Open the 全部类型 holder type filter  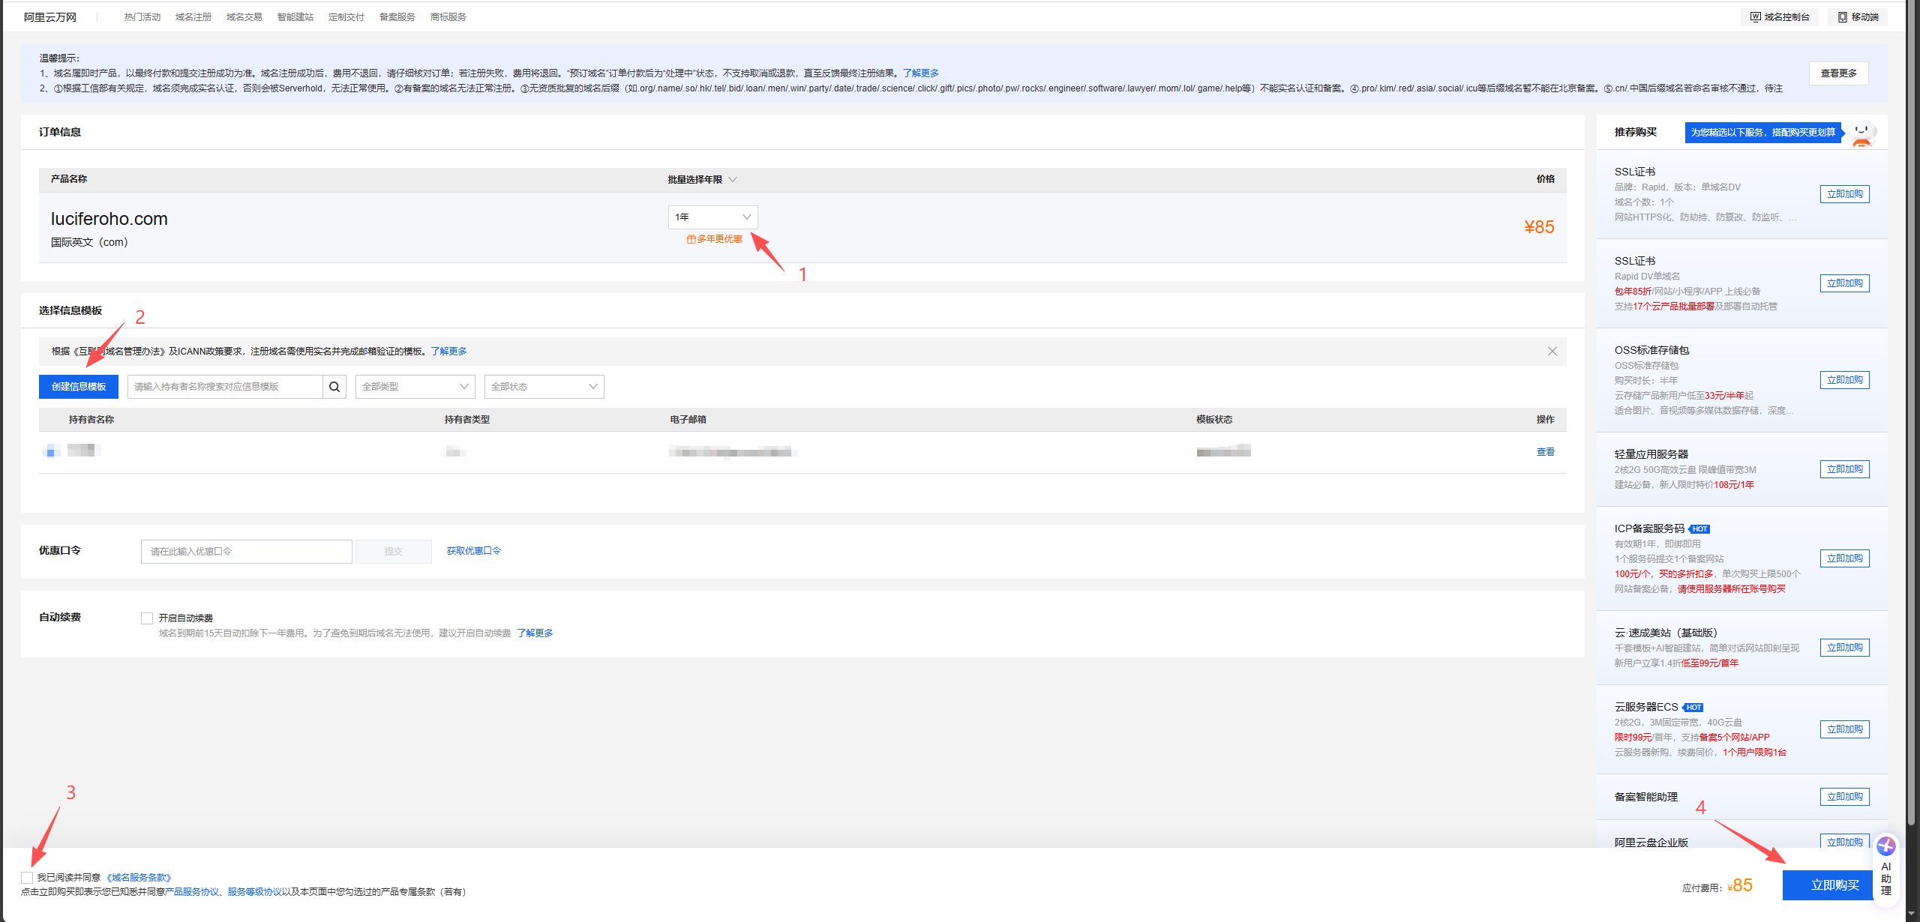415,387
